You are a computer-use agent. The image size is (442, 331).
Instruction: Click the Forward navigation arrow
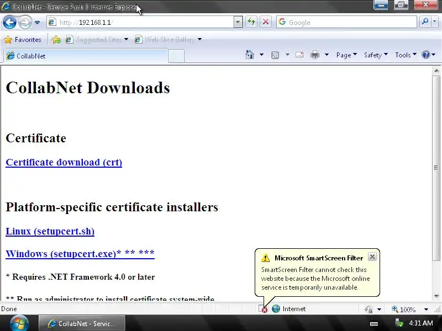pyautogui.click(x=25, y=22)
